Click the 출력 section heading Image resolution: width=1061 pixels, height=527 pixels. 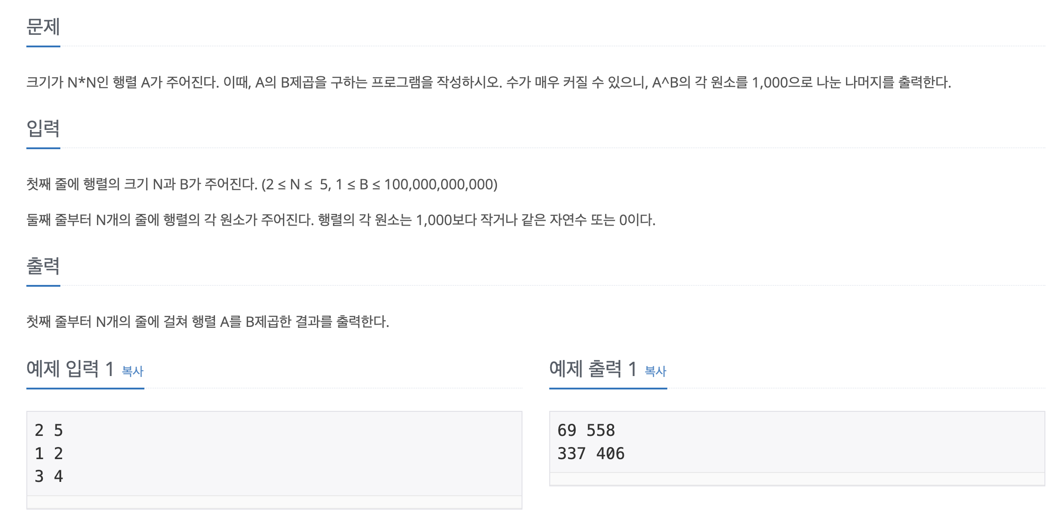pyautogui.click(x=43, y=266)
